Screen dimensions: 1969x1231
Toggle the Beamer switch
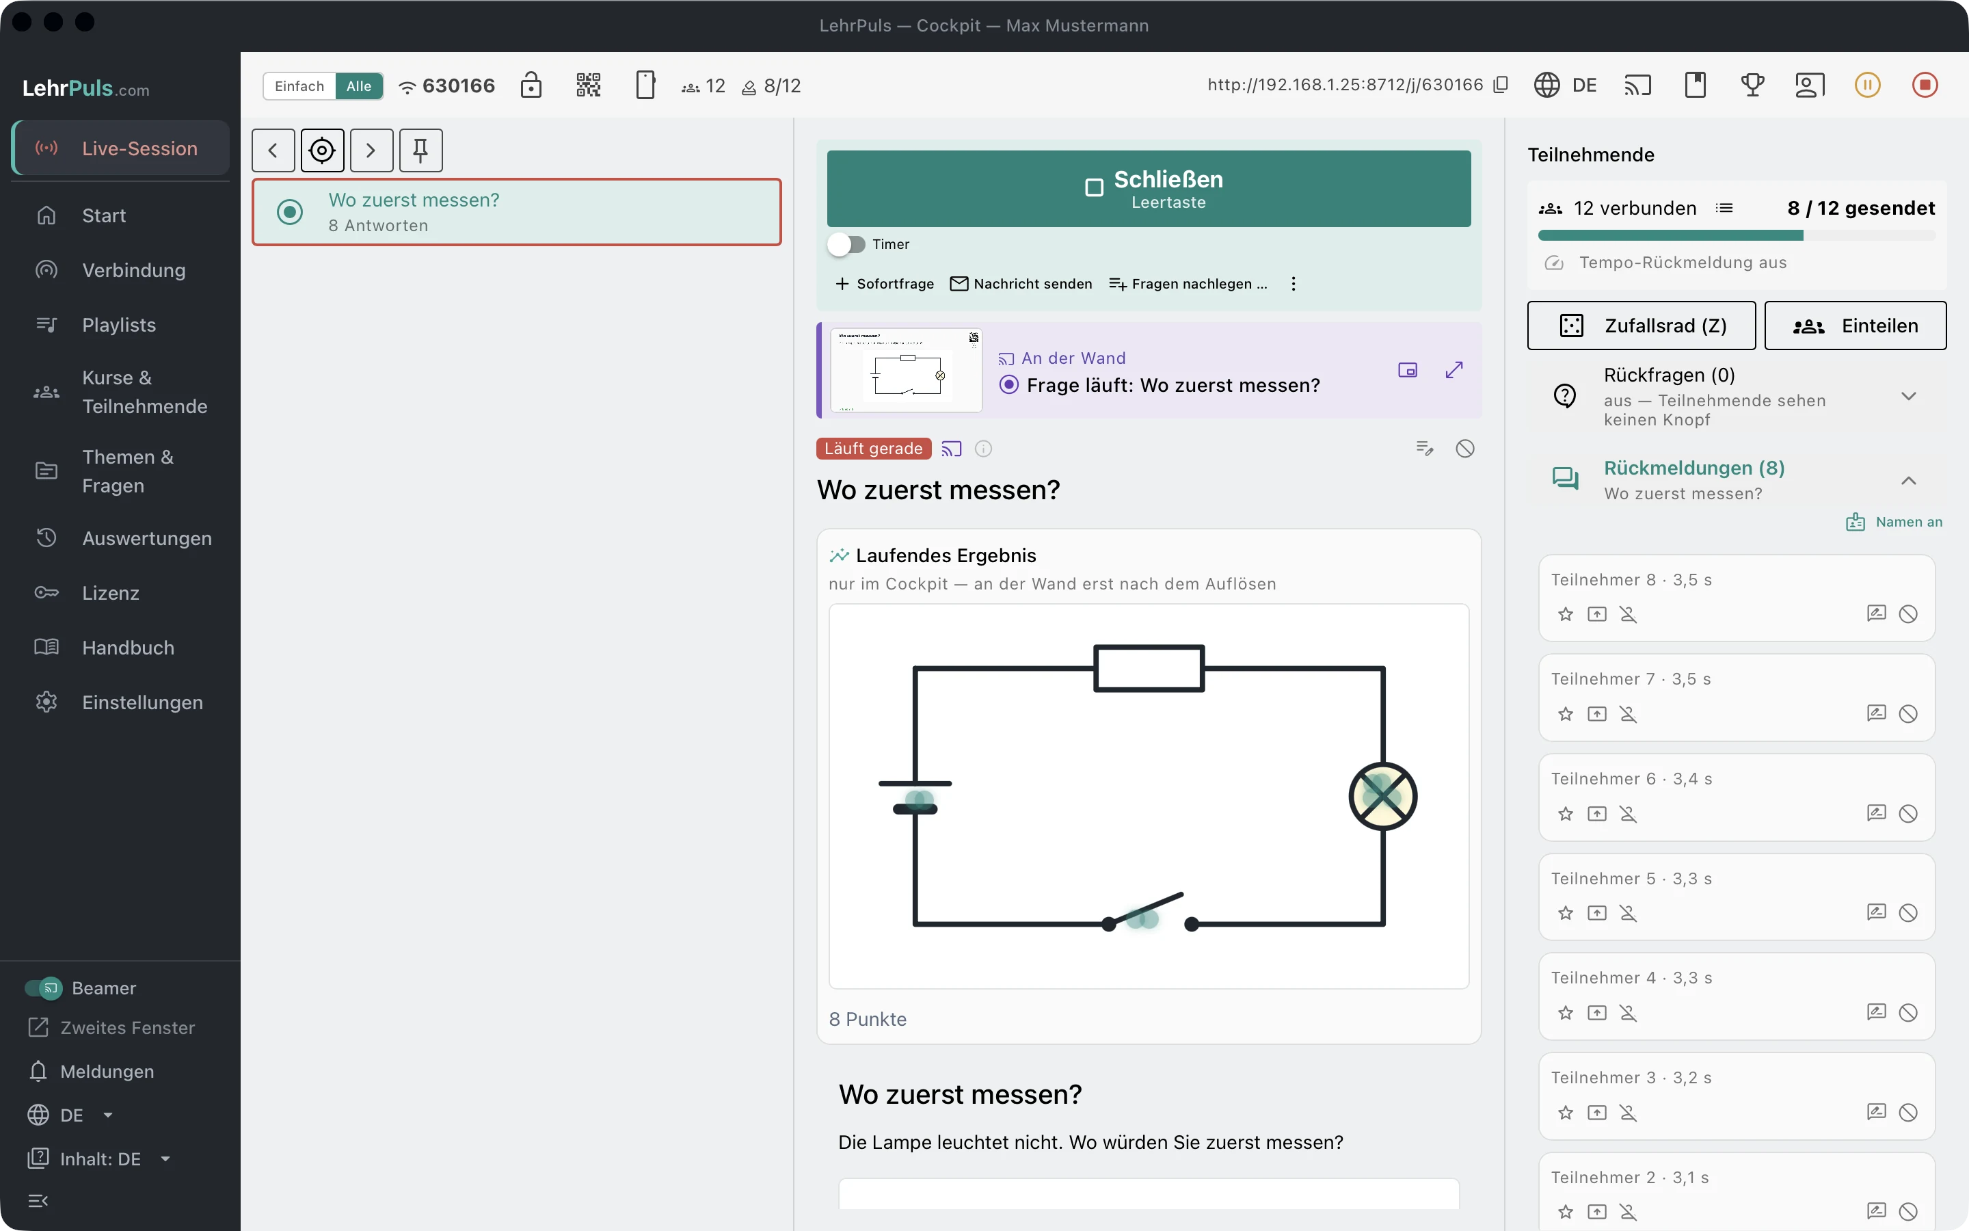(43, 988)
